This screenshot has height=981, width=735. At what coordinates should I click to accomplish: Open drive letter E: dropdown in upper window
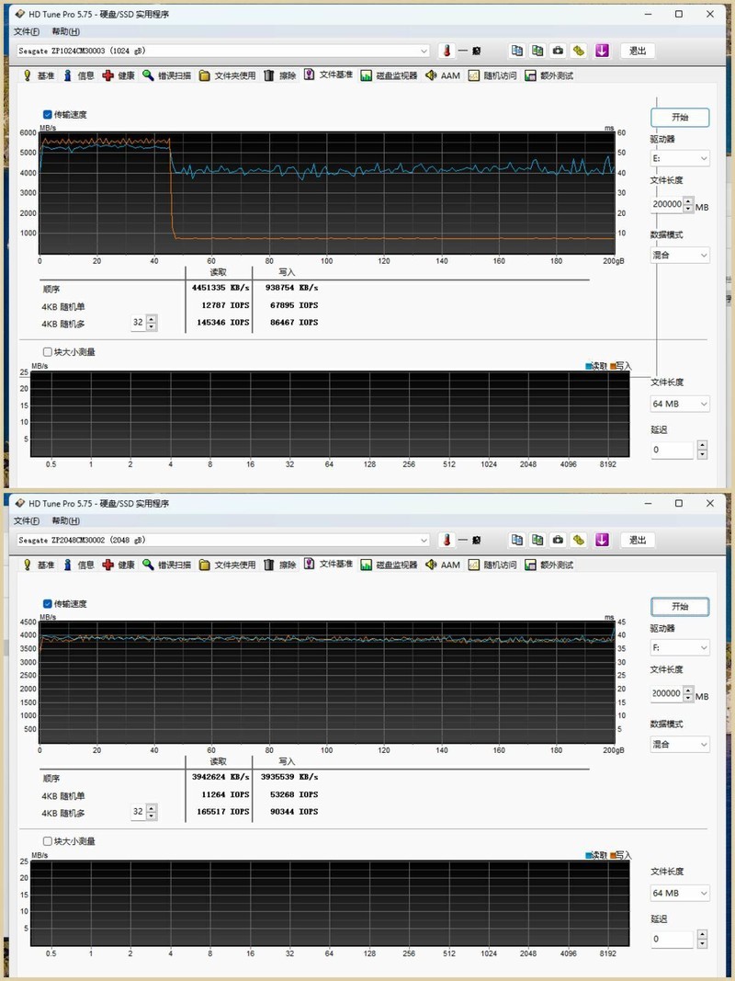coord(679,158)
